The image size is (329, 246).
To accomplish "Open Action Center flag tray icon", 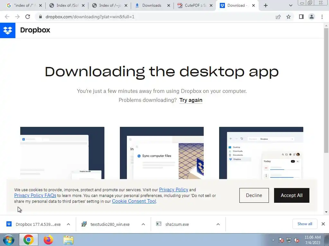I will click(281, 240).
